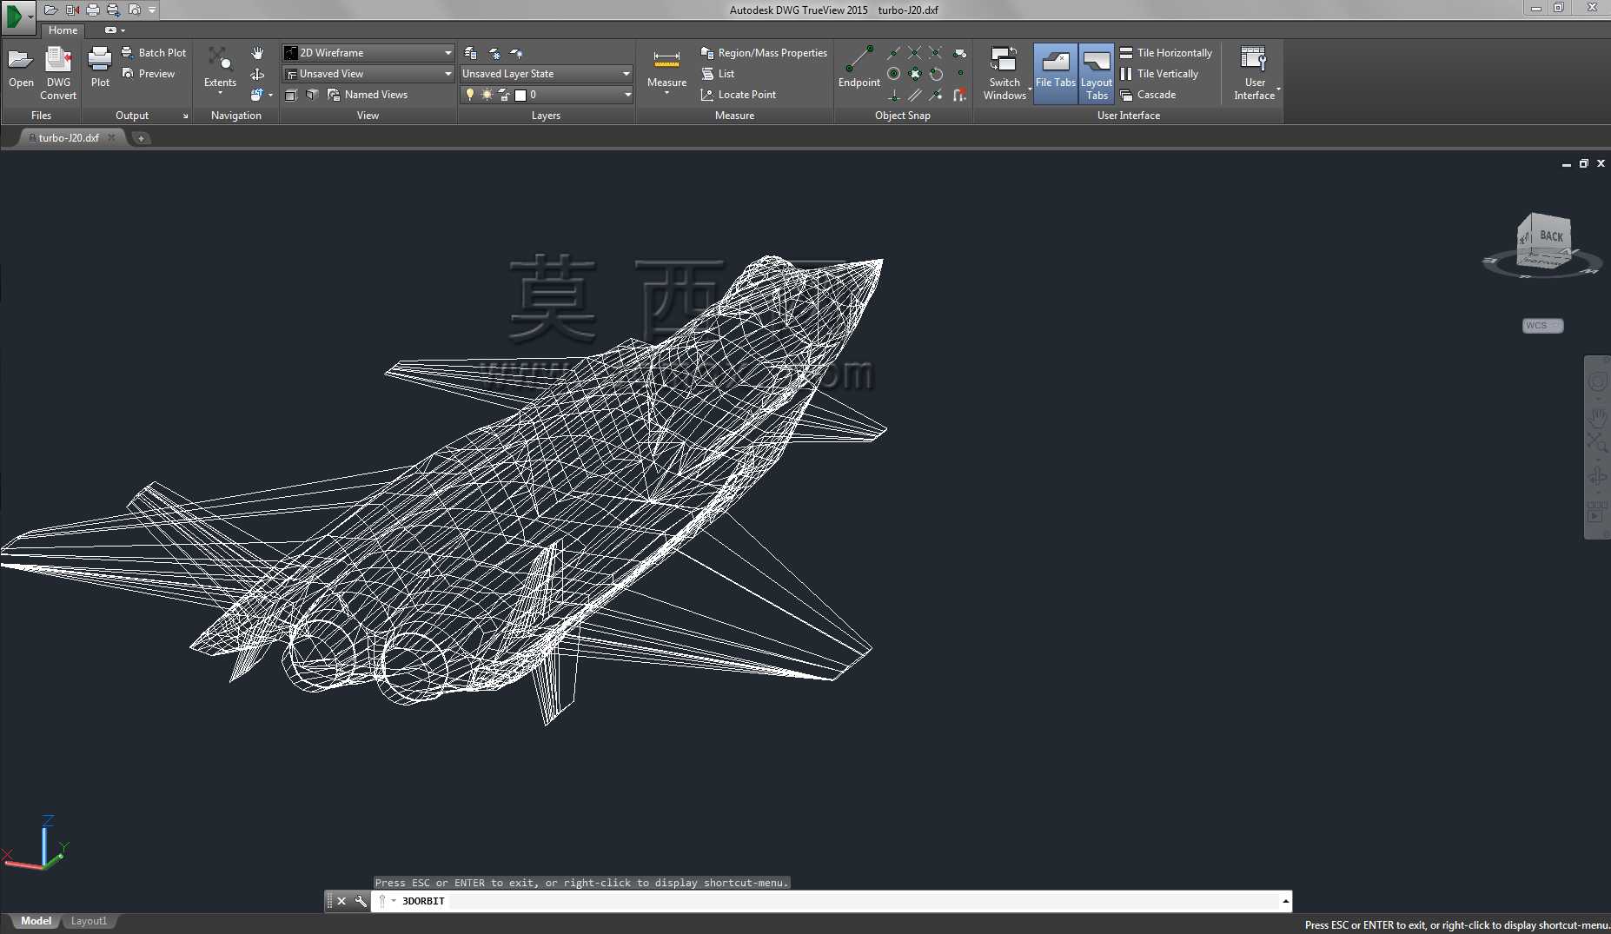Select the turbo-J20.dxf file tab
The height and width of the screenshot is (934, 1611).
coord(68,137)
